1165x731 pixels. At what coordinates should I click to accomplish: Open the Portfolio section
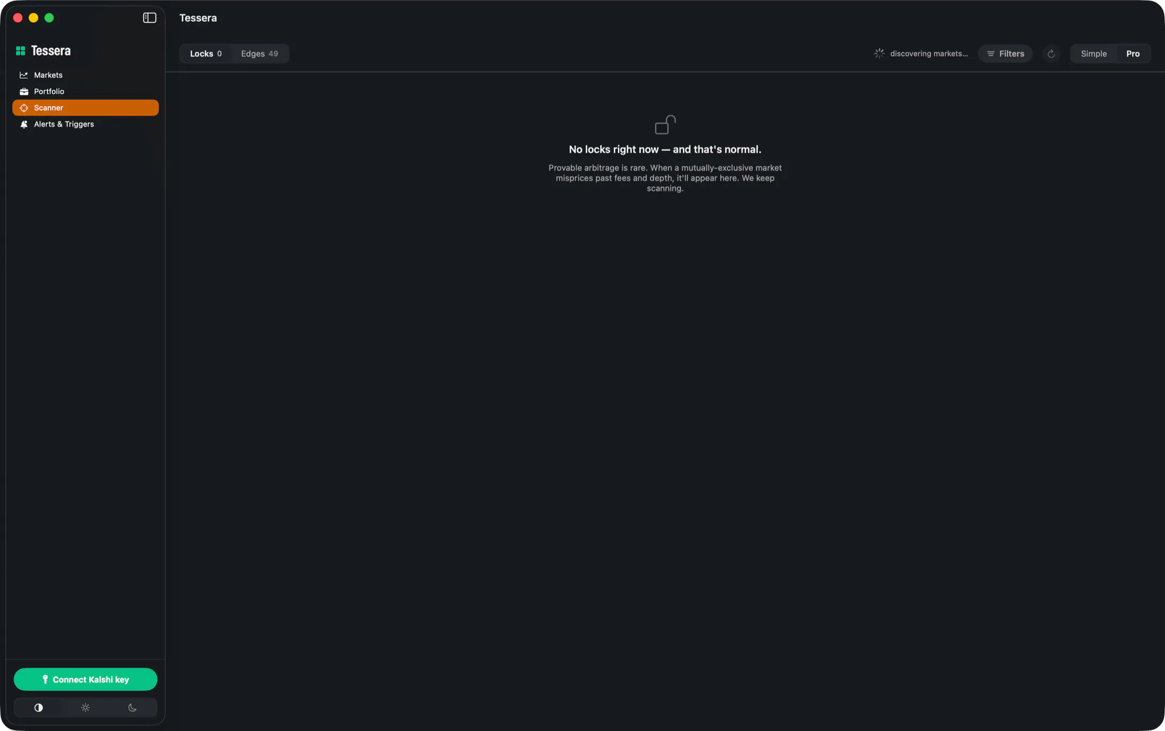[85, 92]
